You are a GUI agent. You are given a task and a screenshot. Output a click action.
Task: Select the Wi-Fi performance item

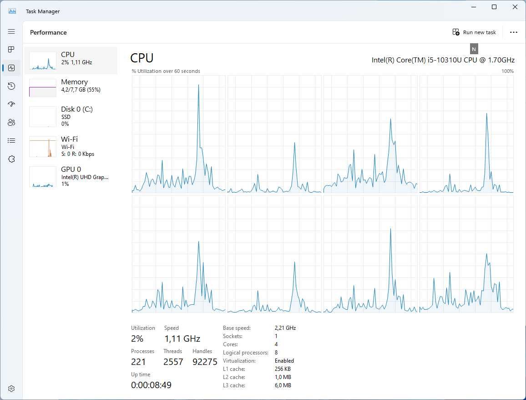(x=71, y=146)
